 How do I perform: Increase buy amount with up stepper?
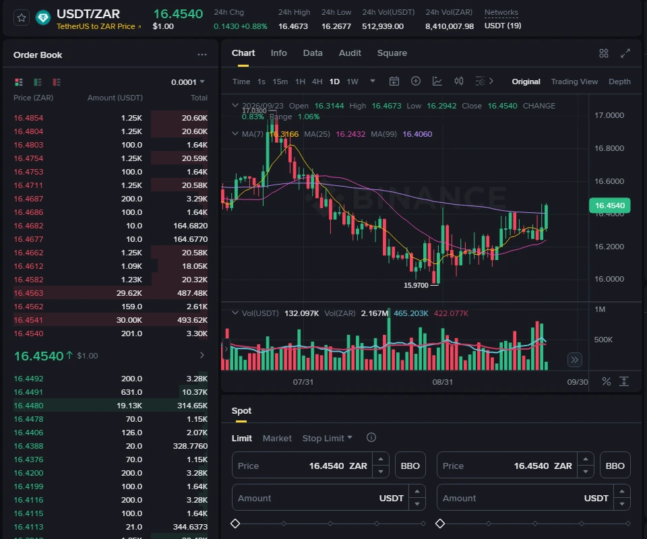(x=417, y=492)
